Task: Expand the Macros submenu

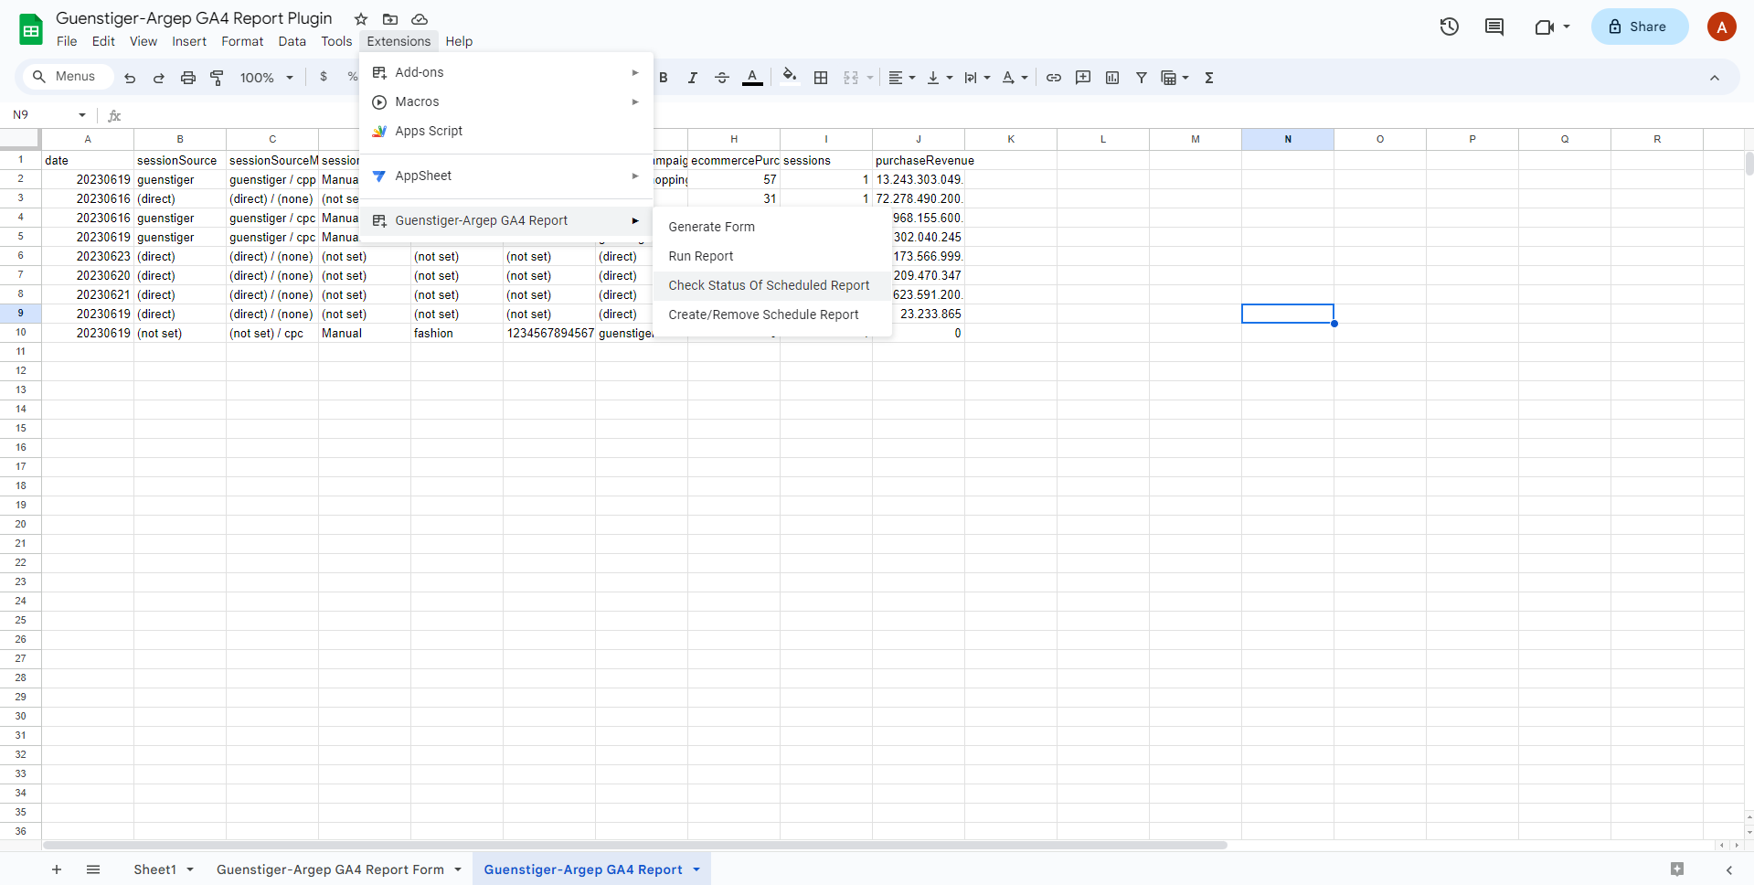Action: click(506, 101)
